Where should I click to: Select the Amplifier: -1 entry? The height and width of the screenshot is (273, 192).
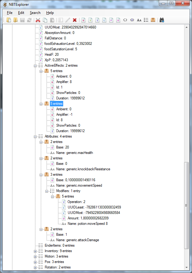[x=64, y=115]
